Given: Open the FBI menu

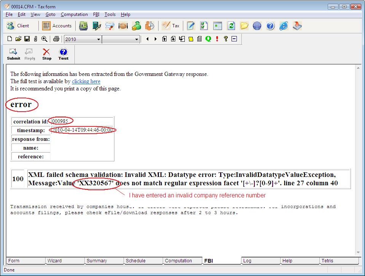Looking at the screenshot, I should [96, 14].
